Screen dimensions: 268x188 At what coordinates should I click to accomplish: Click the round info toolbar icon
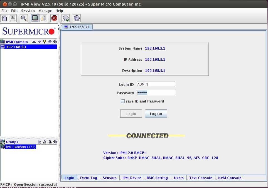tap(77, 18)
